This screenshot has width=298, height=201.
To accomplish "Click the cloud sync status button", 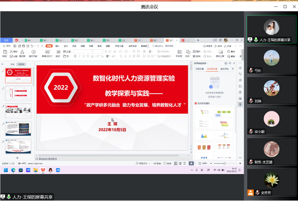I will coord(208,46).
